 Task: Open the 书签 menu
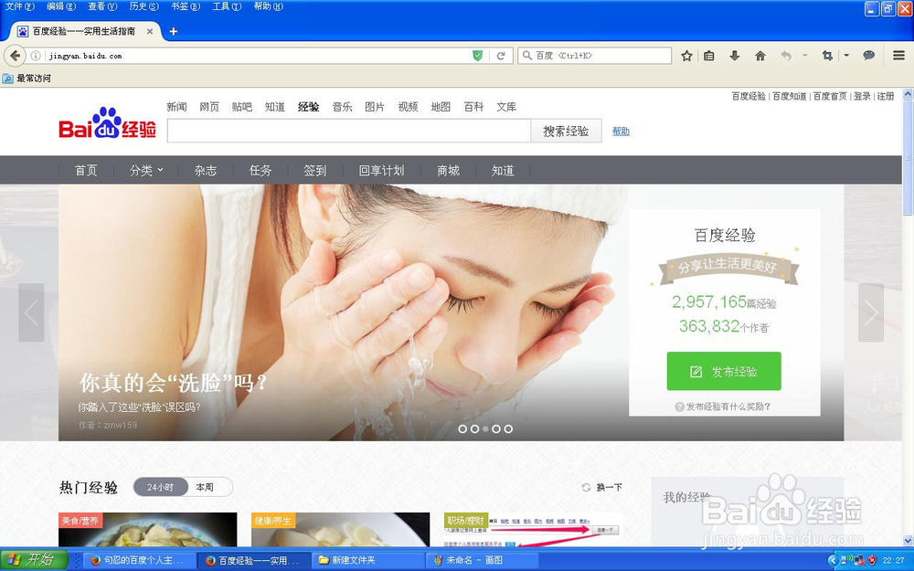point(185,6)
